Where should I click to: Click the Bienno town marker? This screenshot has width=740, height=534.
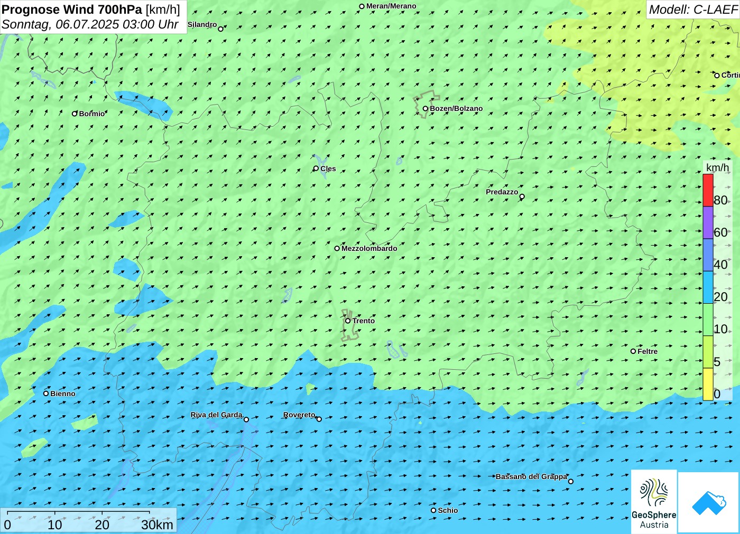[46, 394]
